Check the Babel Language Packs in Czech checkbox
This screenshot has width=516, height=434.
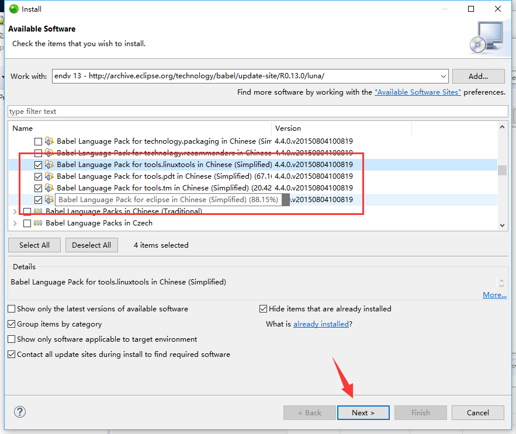[x=27, y=223]
